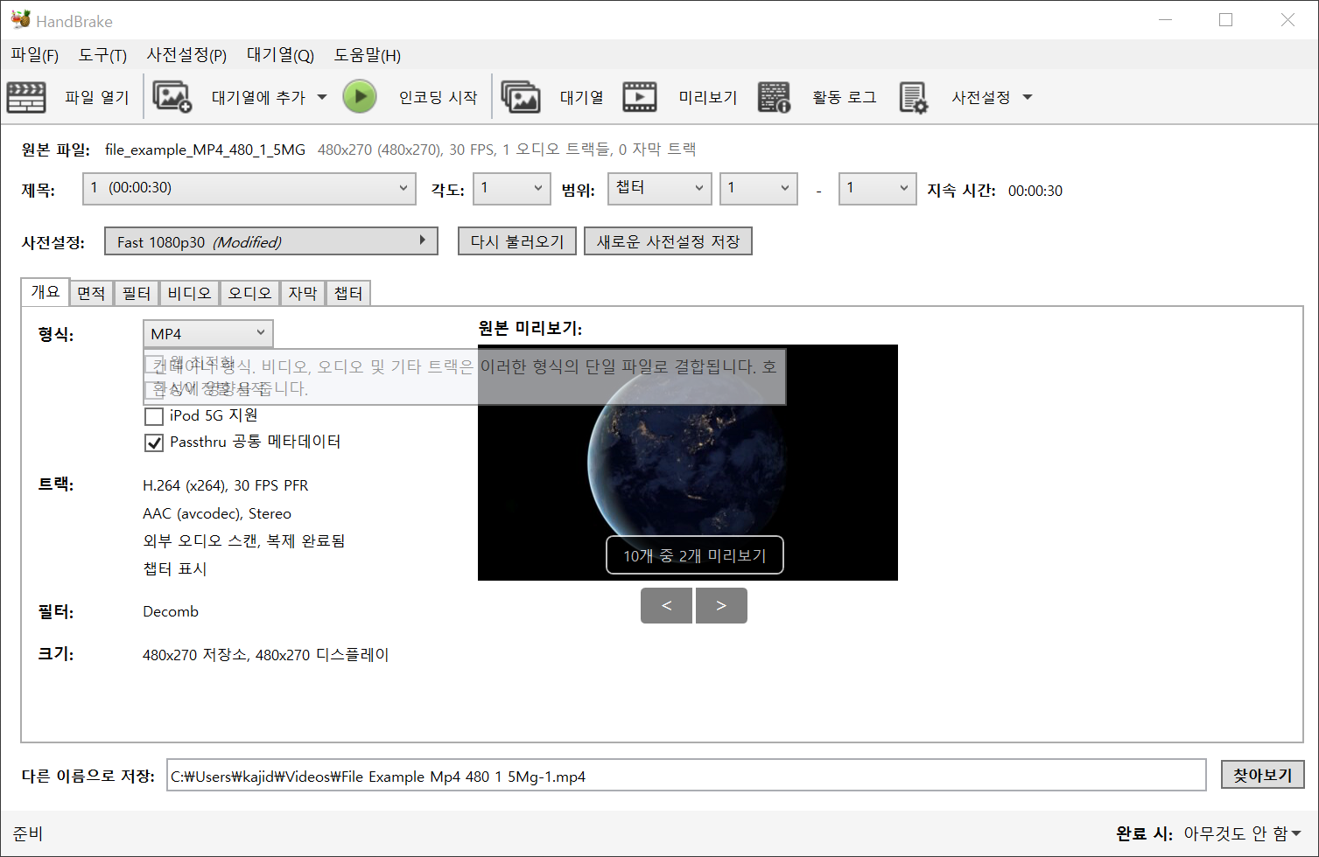
Task: Click the 준비 status bar text
Action: tap(28, 833)
